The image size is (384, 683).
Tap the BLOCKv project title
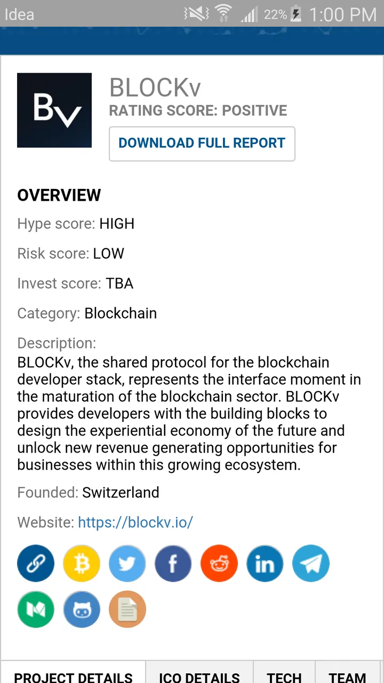(x=155, y=88)
